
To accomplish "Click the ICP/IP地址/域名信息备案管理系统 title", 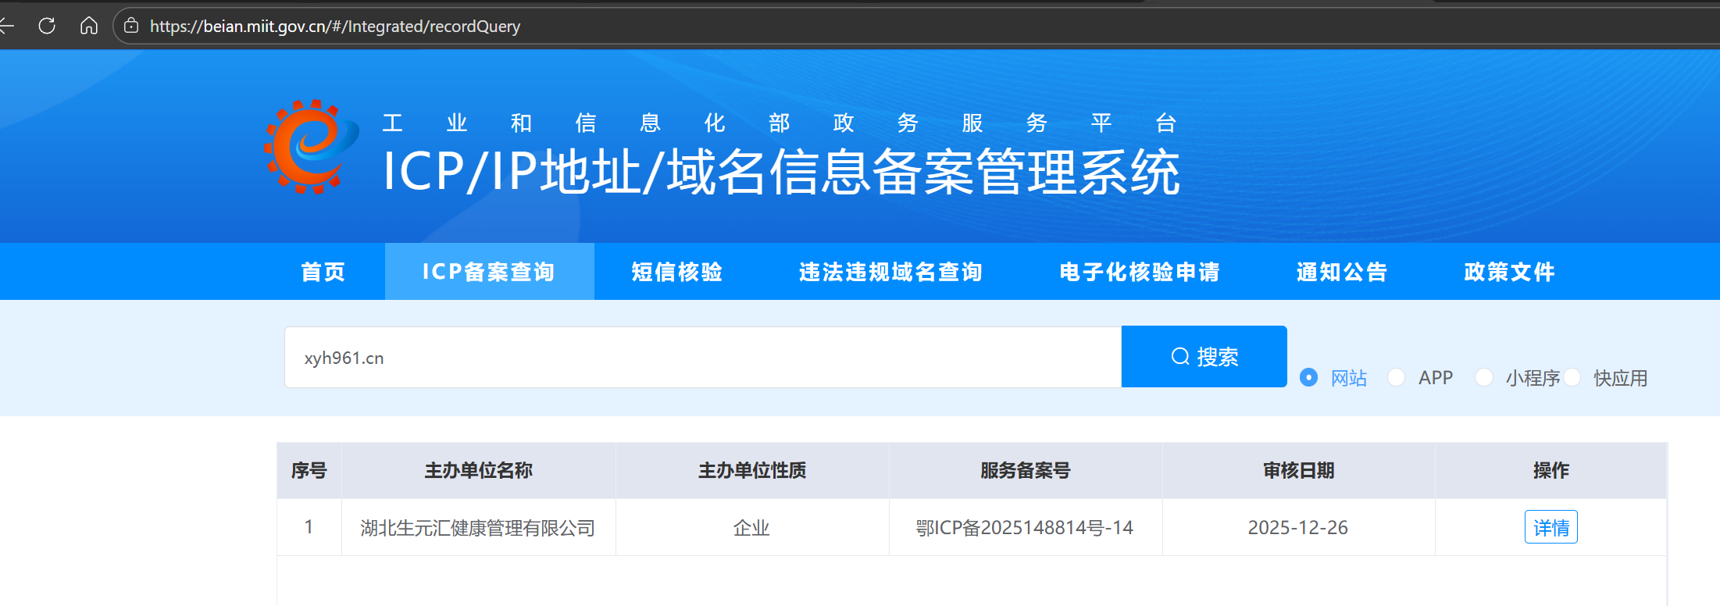I will [x=781, y=172].
